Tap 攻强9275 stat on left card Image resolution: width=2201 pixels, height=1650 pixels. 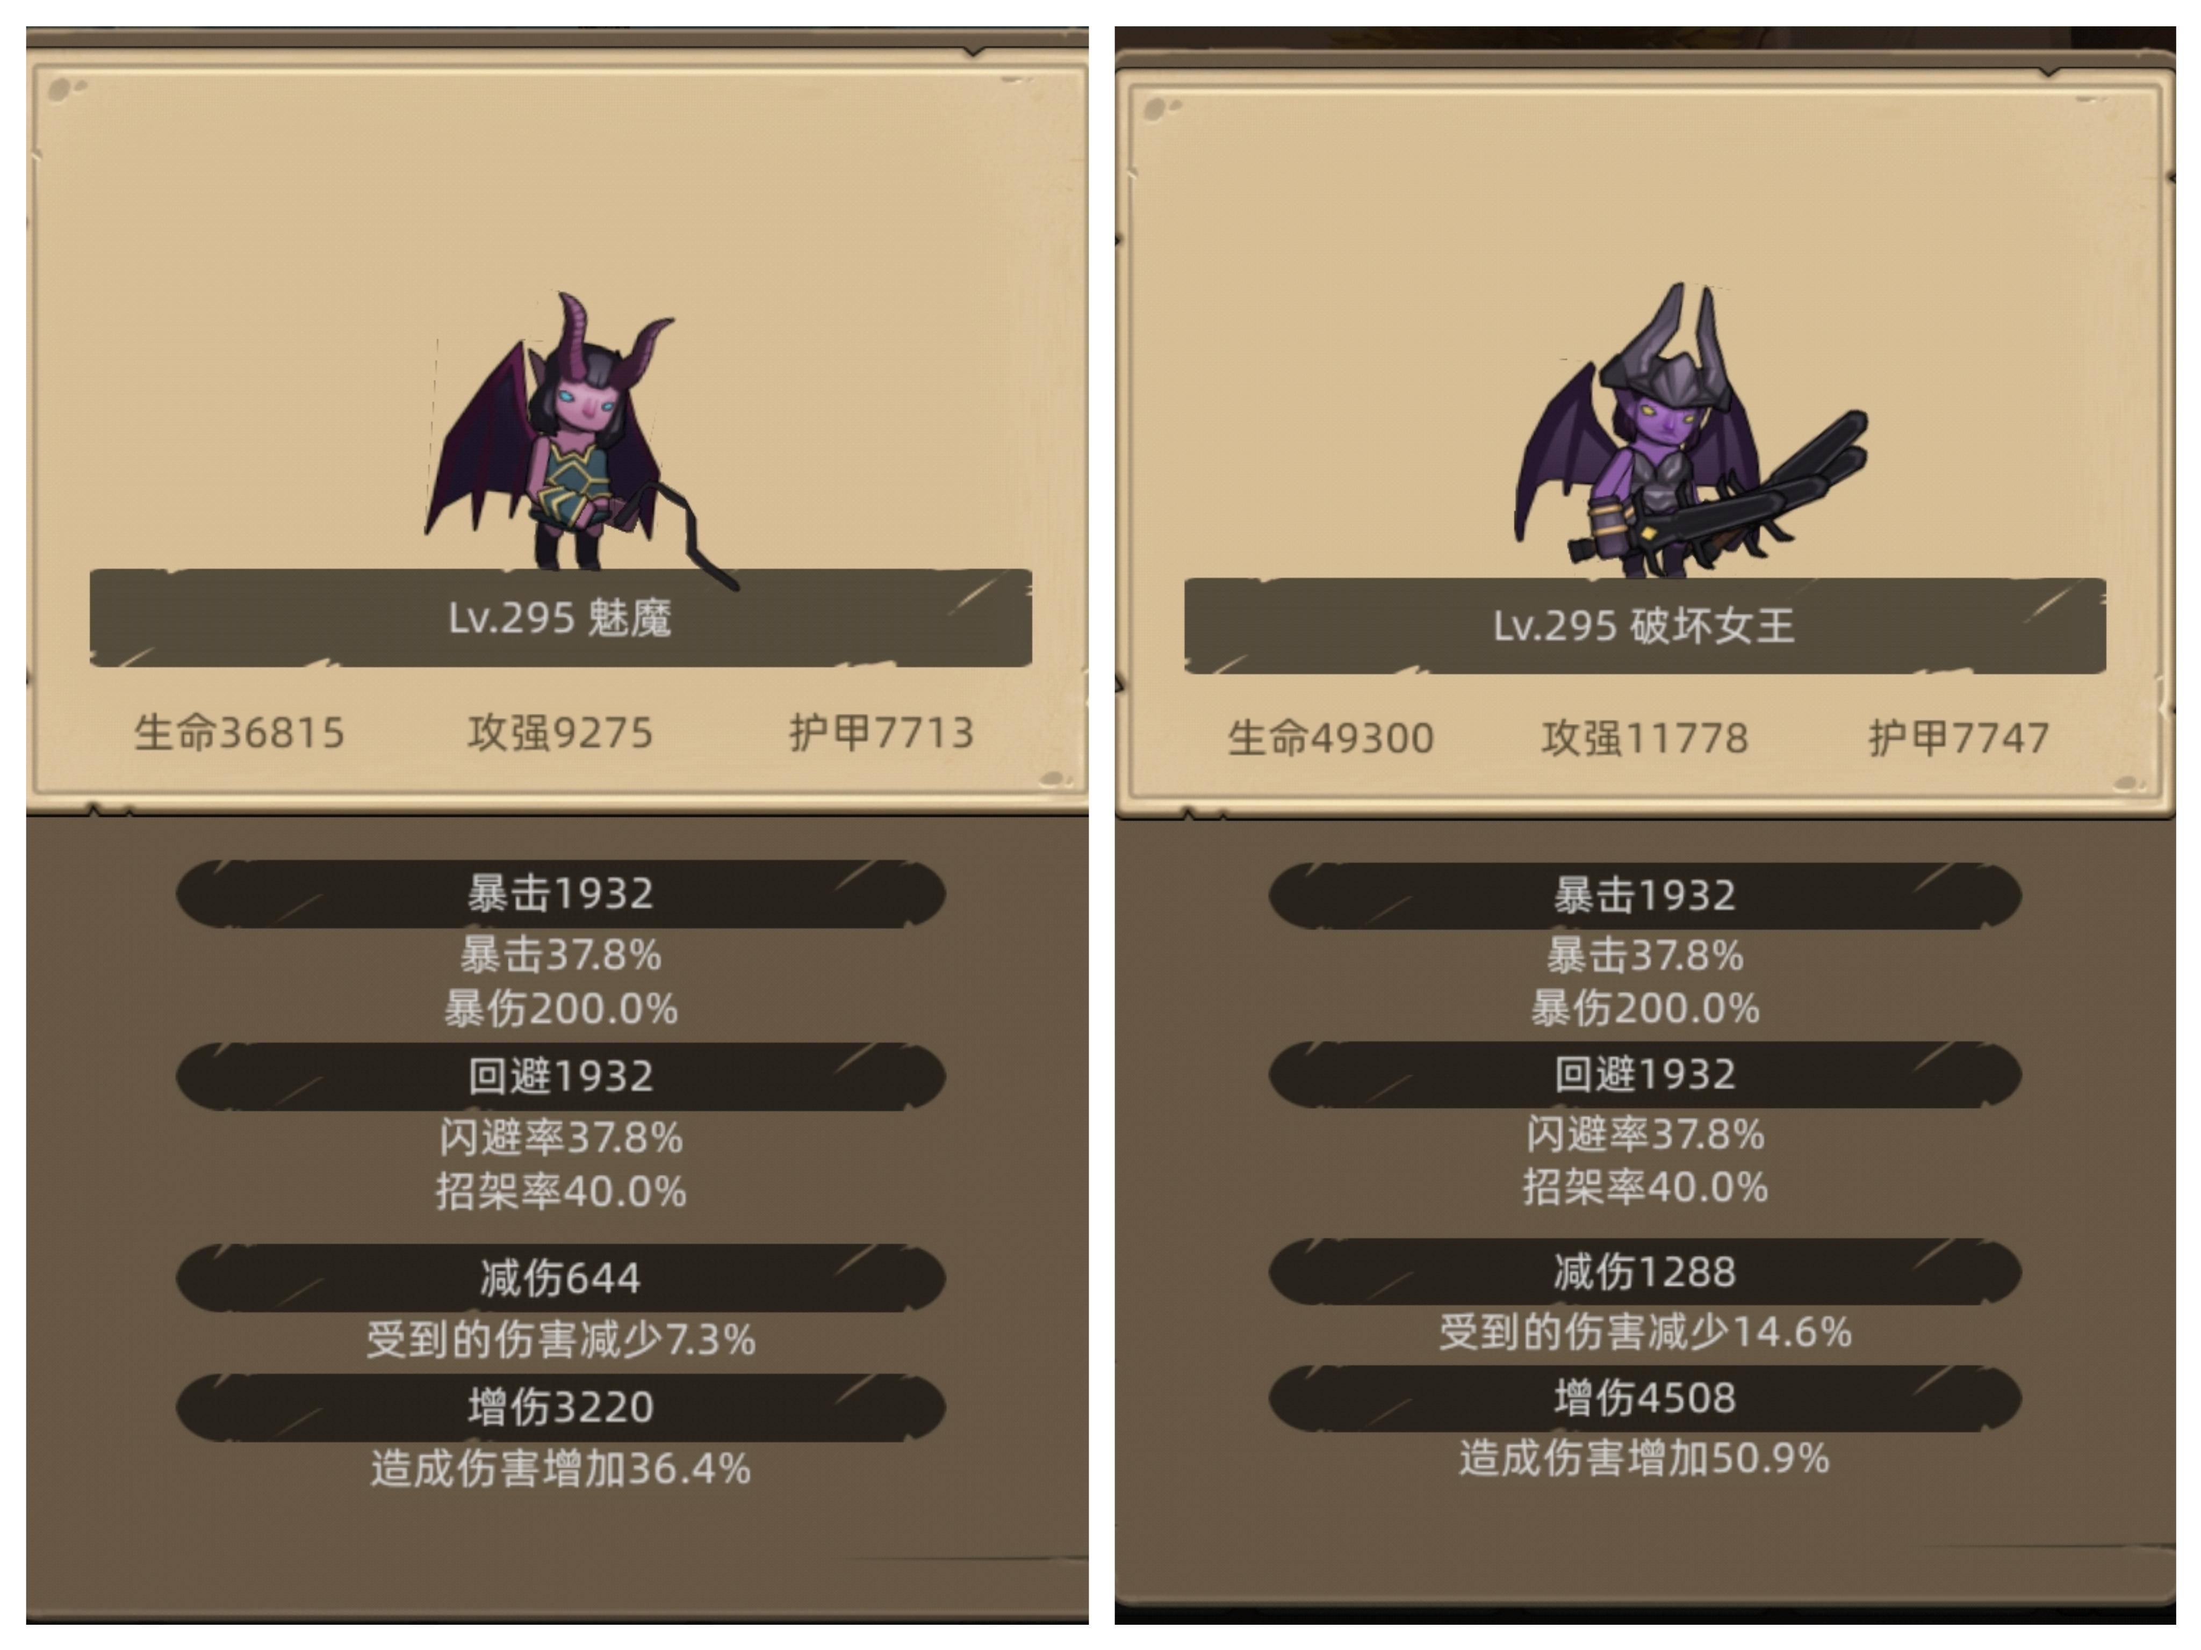point(560,733)
